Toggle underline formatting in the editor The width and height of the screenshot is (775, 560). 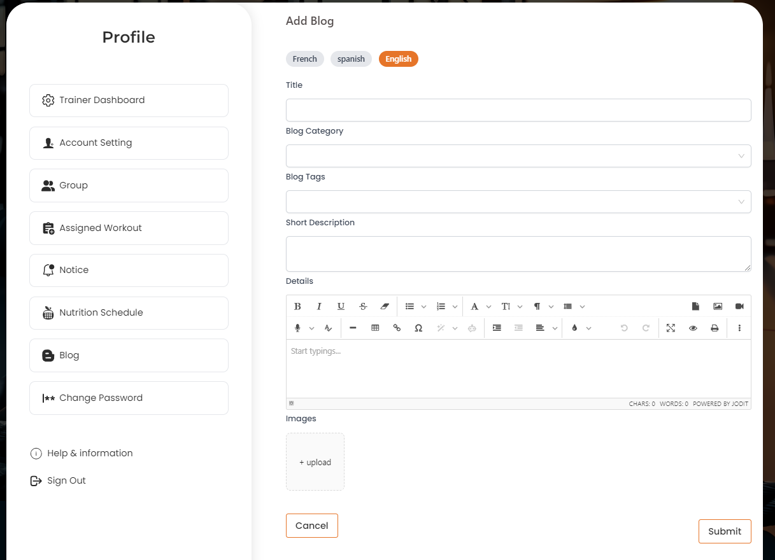(341, 306)
